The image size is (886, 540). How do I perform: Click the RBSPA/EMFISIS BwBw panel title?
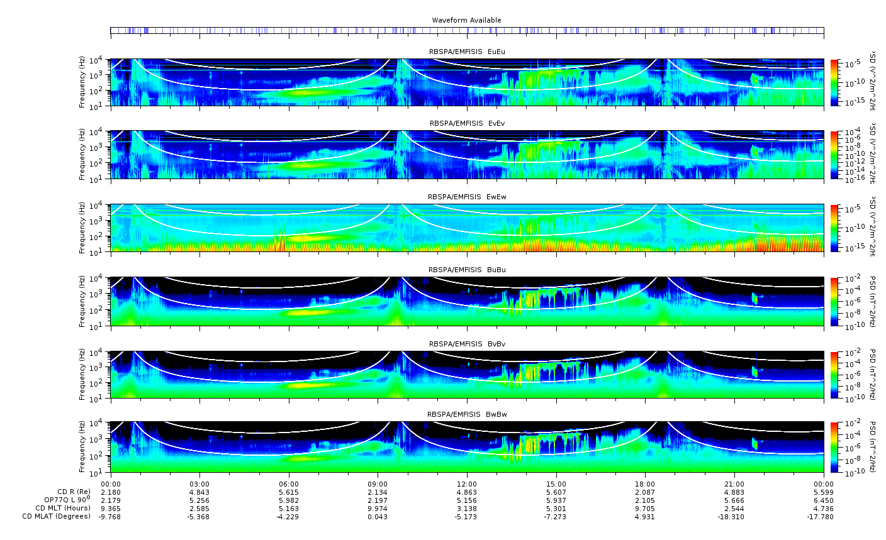click(x=466, y=414)
